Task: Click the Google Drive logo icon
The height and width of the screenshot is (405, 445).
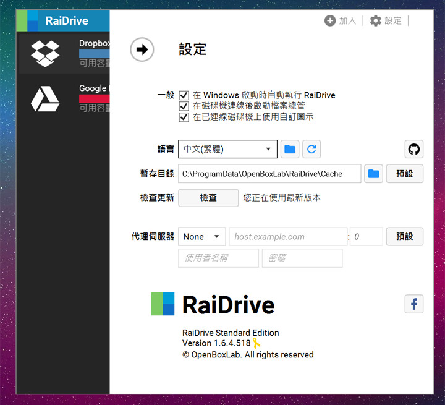Action: click(45, 98)
